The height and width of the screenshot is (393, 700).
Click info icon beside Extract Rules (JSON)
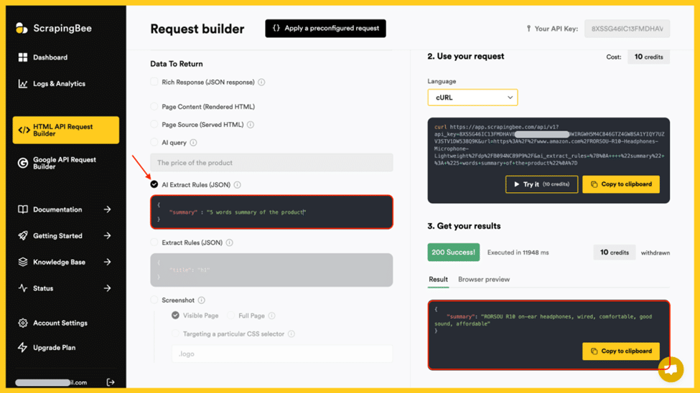click(x=230, y=242)
